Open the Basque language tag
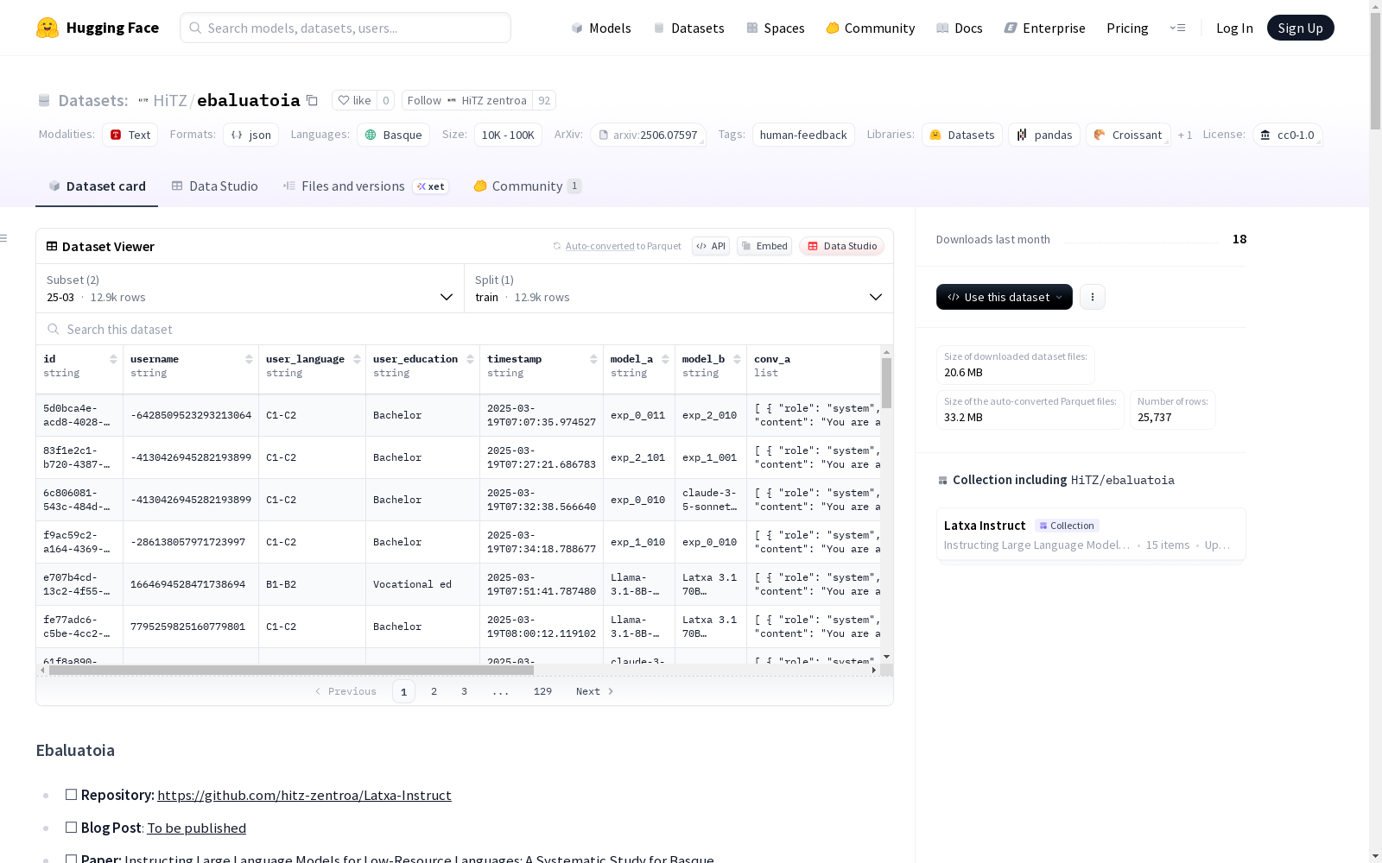1382x863 pixels. click(x=393, y=135)
